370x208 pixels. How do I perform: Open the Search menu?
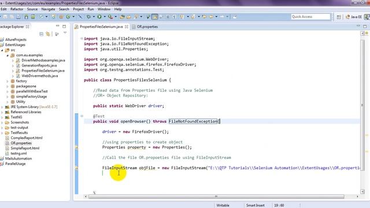pos(64,9)
